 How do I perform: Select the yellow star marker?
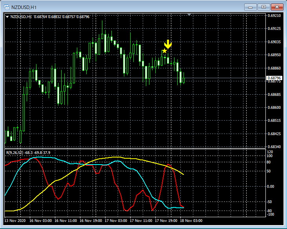165,51
